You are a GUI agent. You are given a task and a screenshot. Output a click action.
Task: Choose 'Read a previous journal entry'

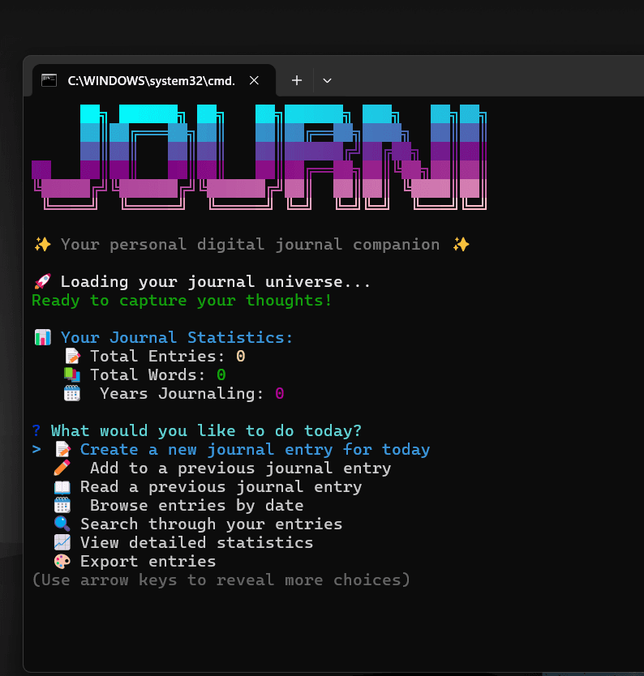[x=221, y=487]
